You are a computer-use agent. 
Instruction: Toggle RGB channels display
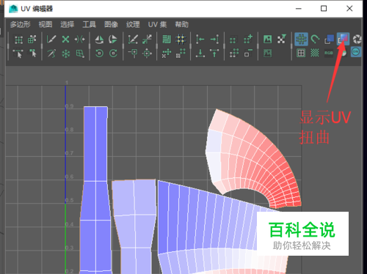(329, 53)
